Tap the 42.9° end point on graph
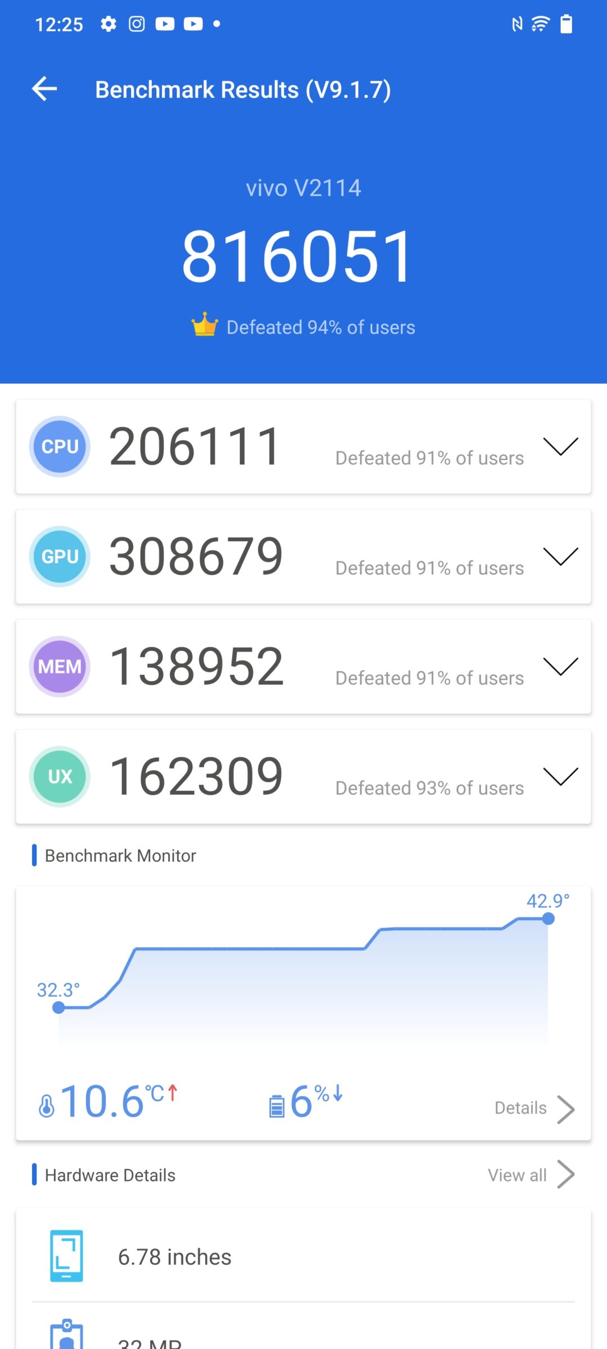Image resolution: width=607 pixels, height=1349 pixels. click(x=548, y=918)
